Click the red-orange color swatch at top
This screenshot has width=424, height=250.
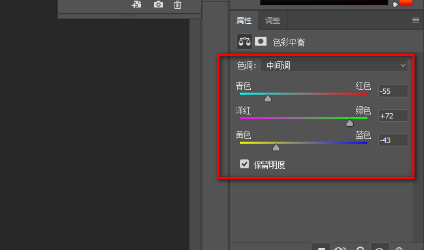click(406, 2)
